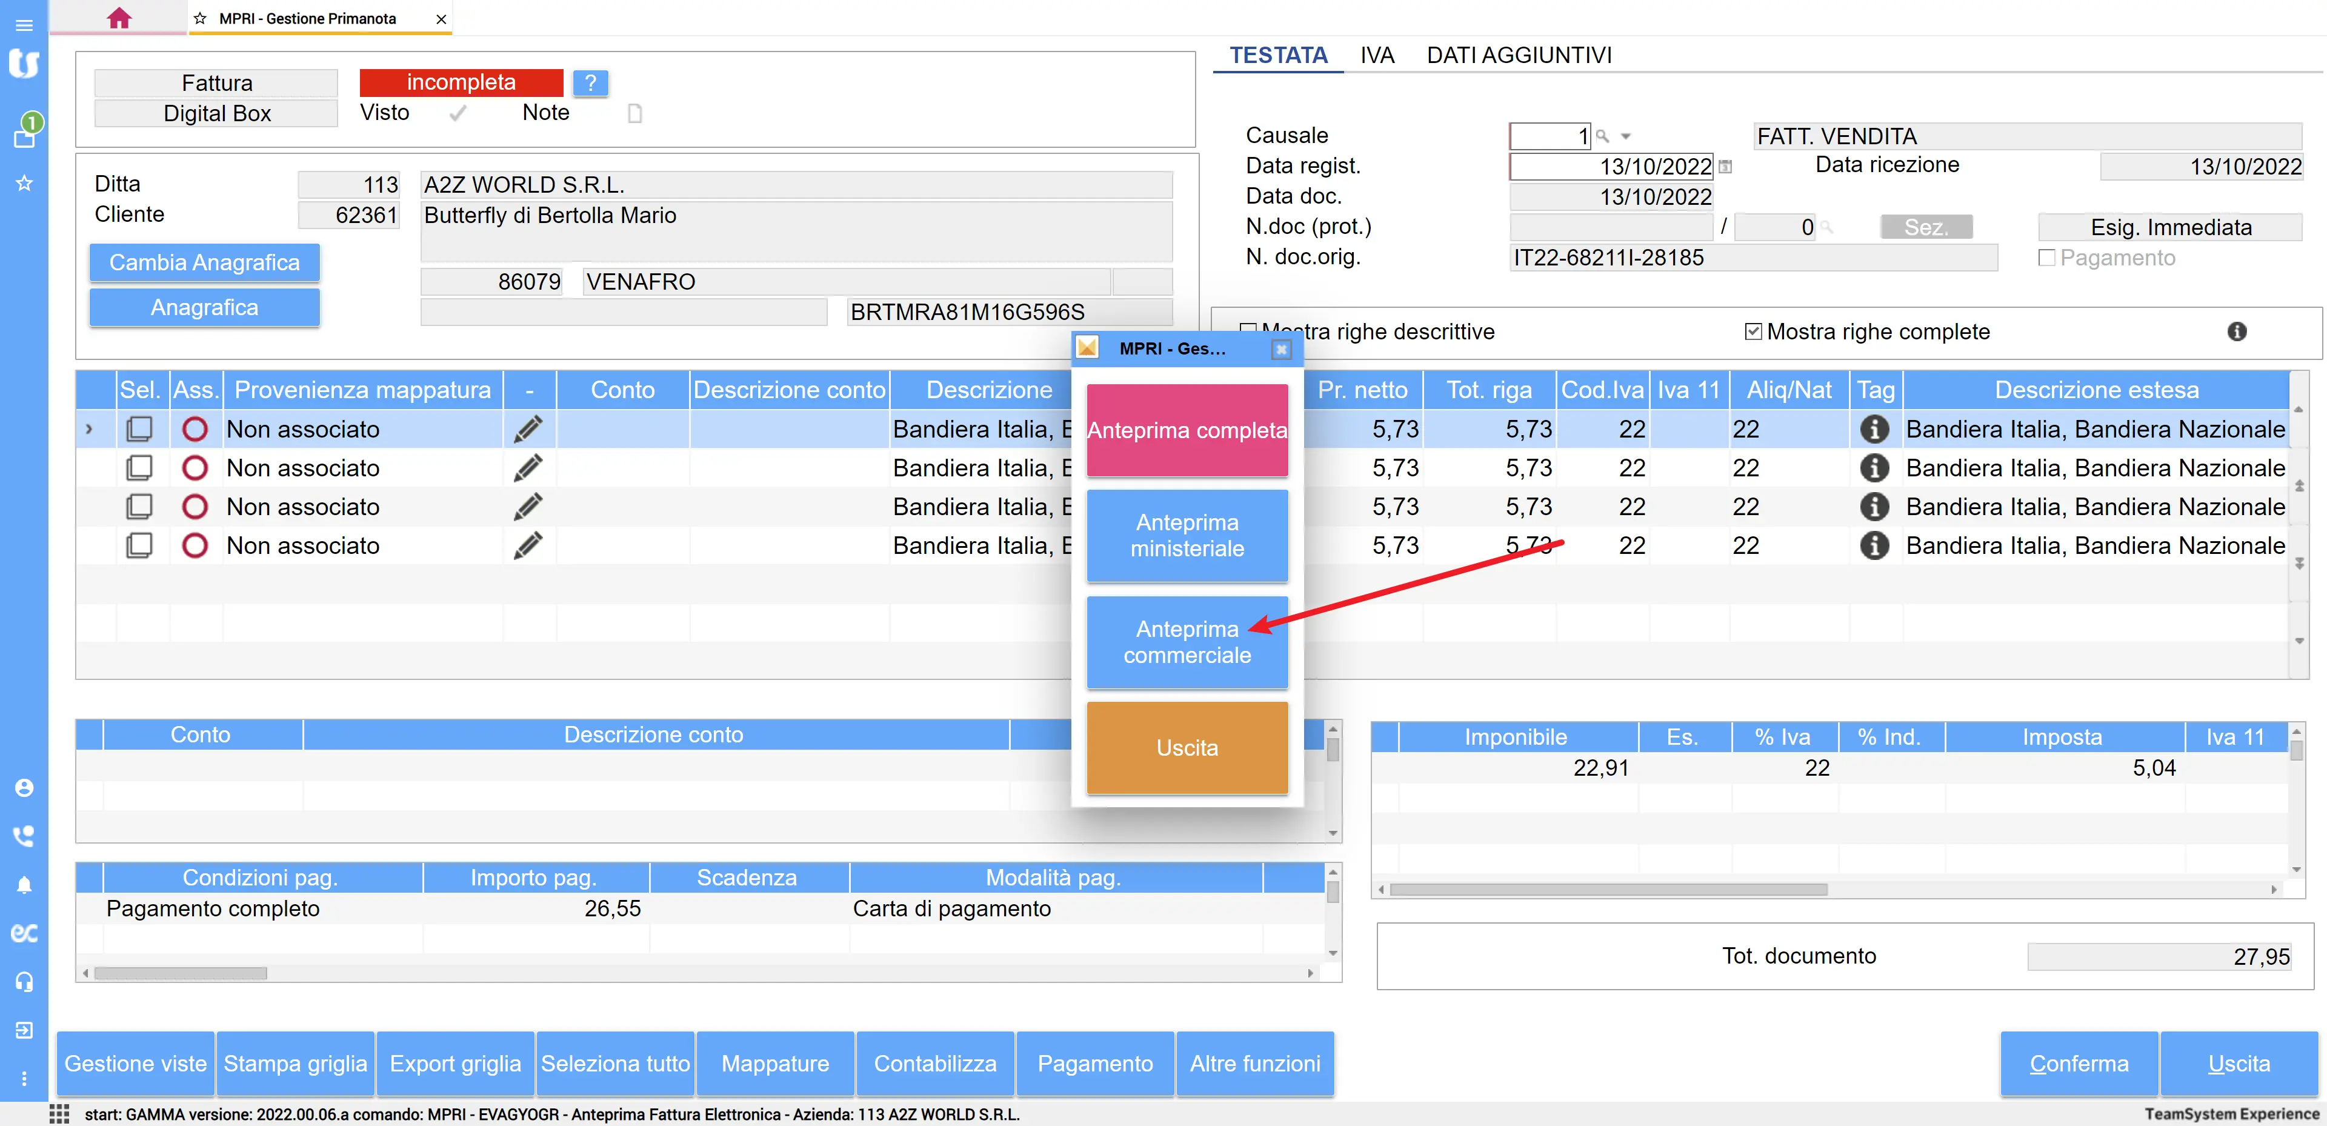Check the Sel. box in first row

coord(139,429)
